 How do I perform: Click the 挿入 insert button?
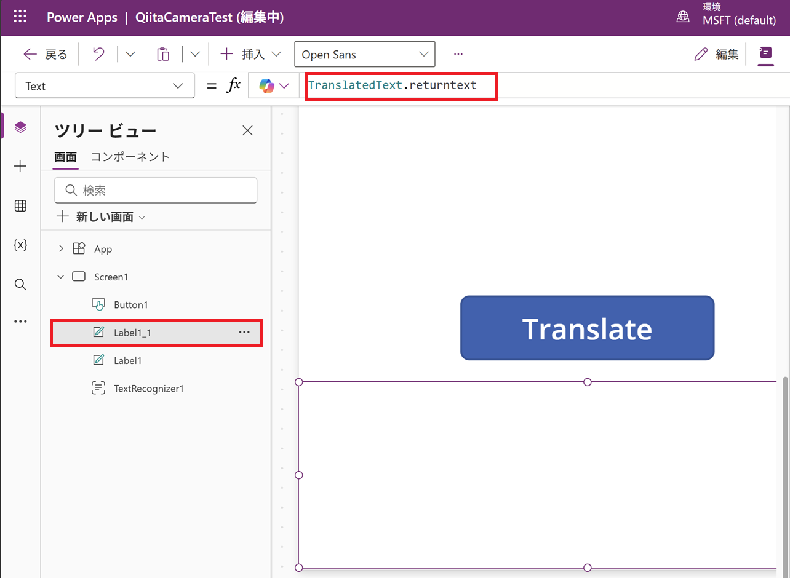click(251, 54)
